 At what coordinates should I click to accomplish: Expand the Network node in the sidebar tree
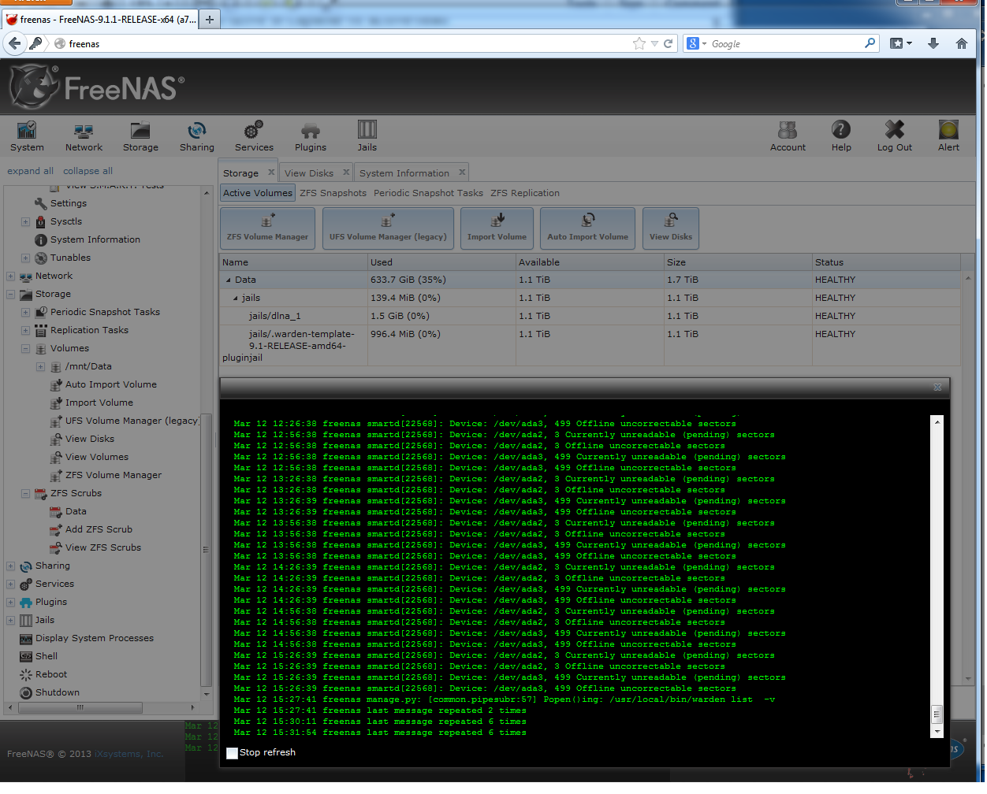click(x=10, y=276)
